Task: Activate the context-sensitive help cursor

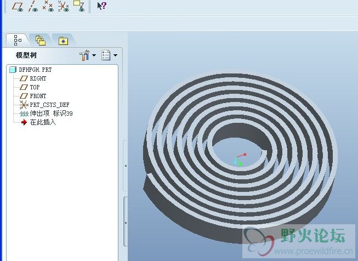Action: pyautogui.click(x=101, y=6)
